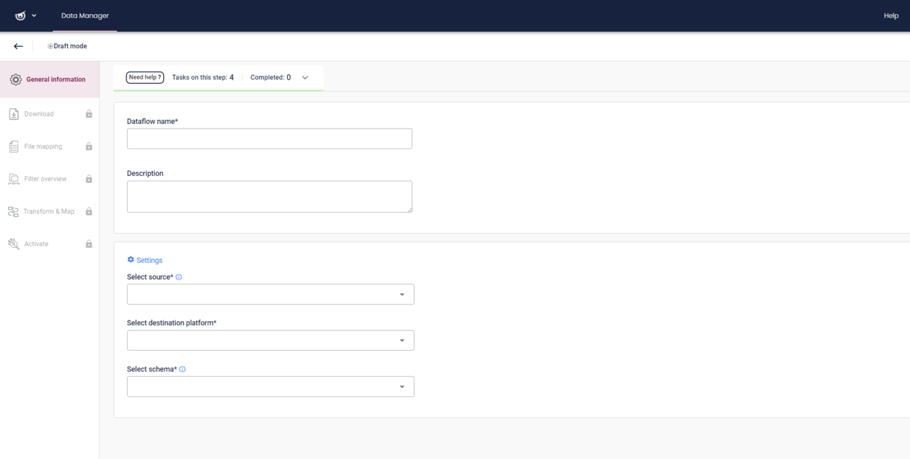Click the lock icon next to Transform & Map

coord(88,211)
